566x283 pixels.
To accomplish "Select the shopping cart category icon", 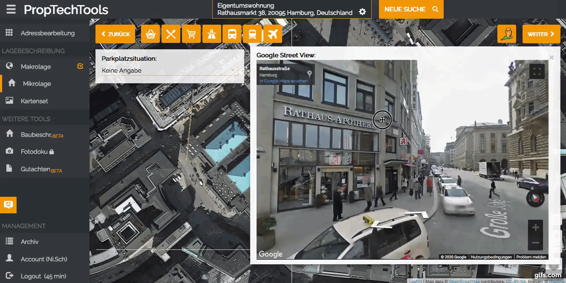I will (x=191, y=34).
